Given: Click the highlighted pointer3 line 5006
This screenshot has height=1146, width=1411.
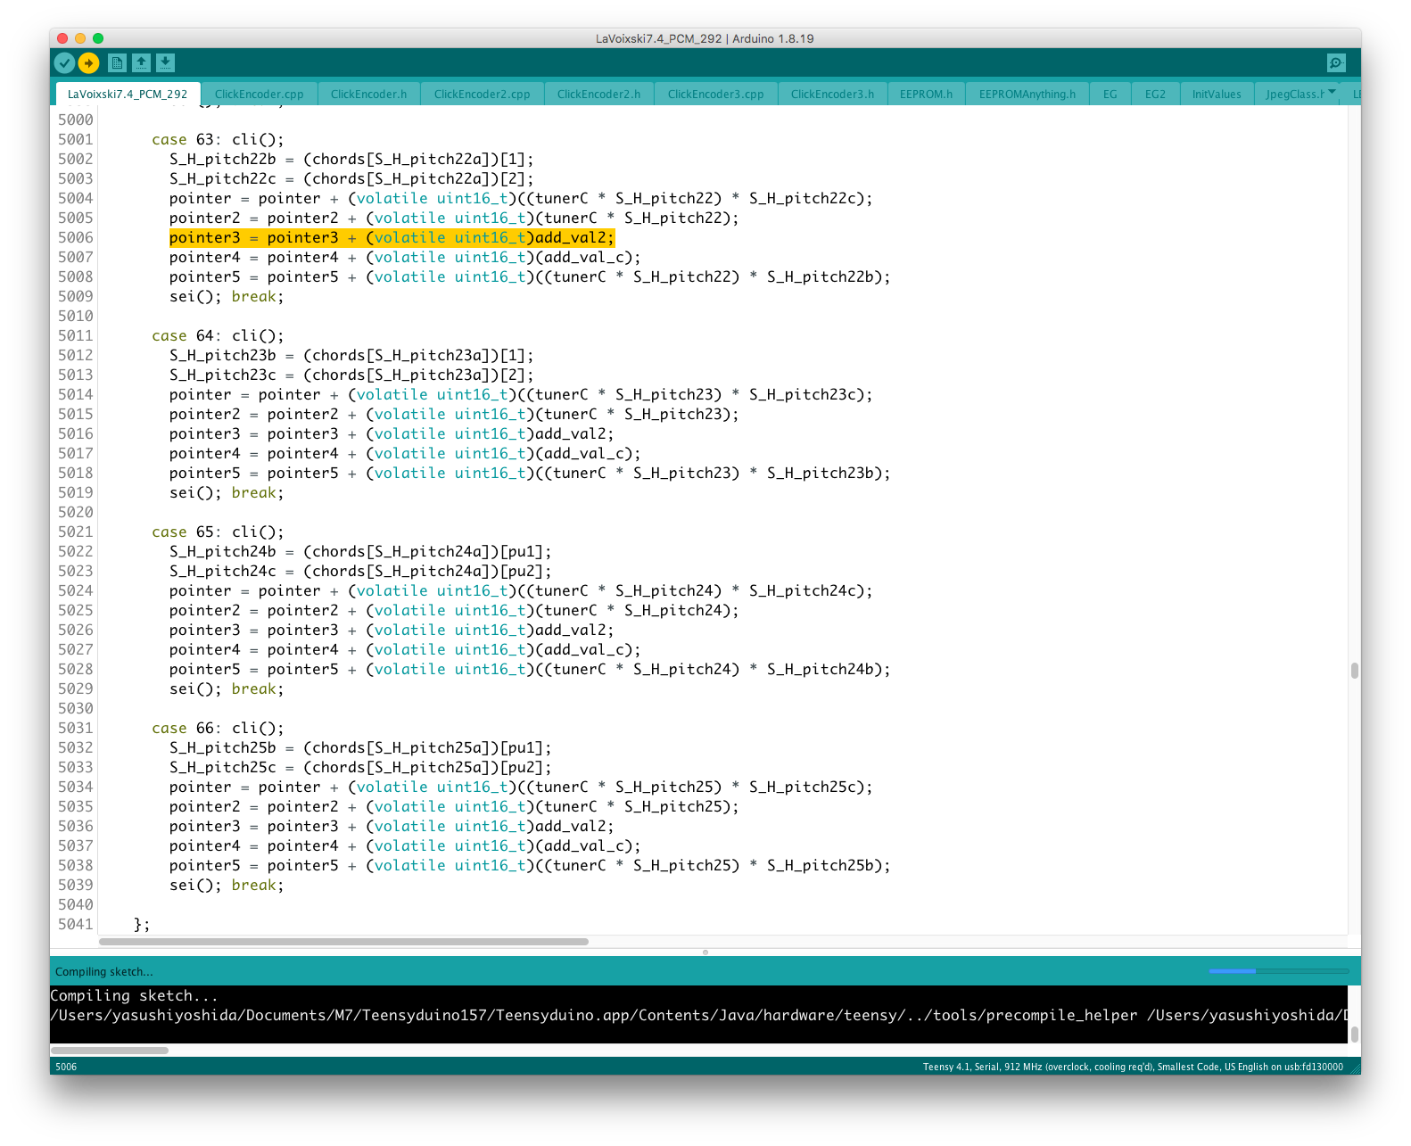Looking at the screenshot, I should pyautogui.click(x=392, y=237).
